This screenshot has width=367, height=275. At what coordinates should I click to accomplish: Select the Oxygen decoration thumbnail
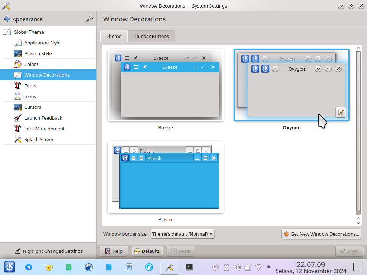click(292, 85)
